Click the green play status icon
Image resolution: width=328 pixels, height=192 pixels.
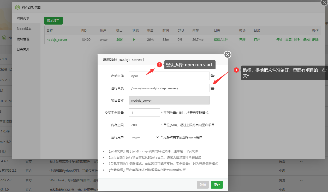point(134,40)
